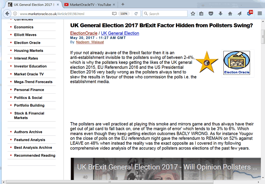
Task: Go back with the browser back arrow
Action: pos(7,14)
